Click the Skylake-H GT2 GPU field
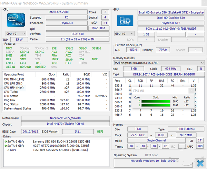This screenshot has height=169, width=207. (x=171, y=23)
